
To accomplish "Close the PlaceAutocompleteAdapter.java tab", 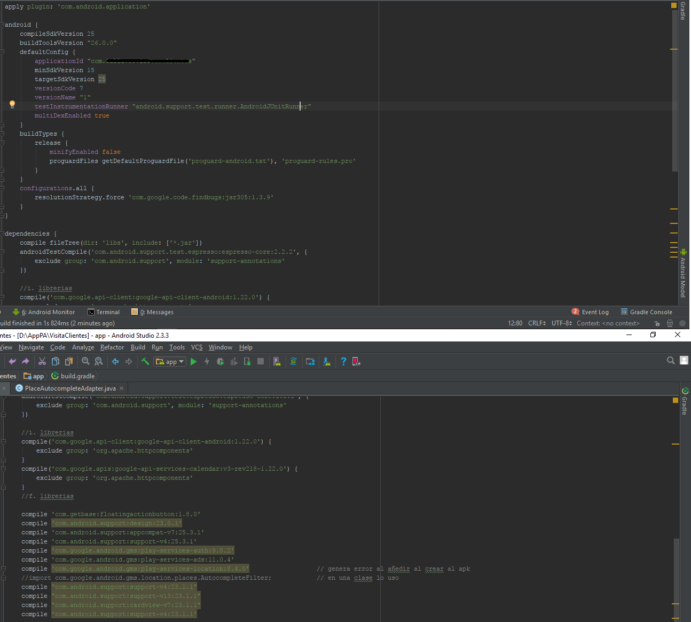I will 122,388.
